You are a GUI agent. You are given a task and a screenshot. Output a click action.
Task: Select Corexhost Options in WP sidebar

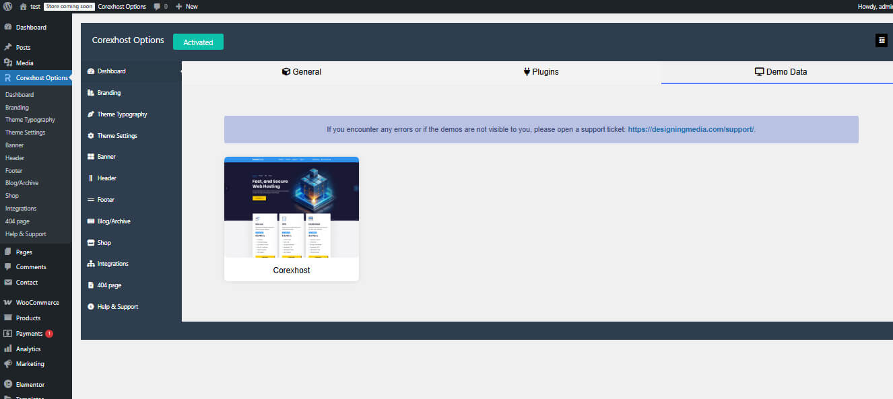(x=36, y=78)
